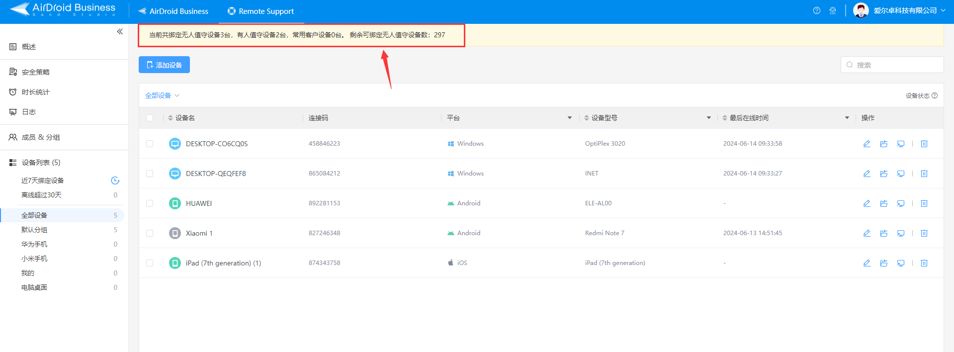Select the 全部设备 group
Image resolution: width=954 pixels, height=352 pixels.
62,215
